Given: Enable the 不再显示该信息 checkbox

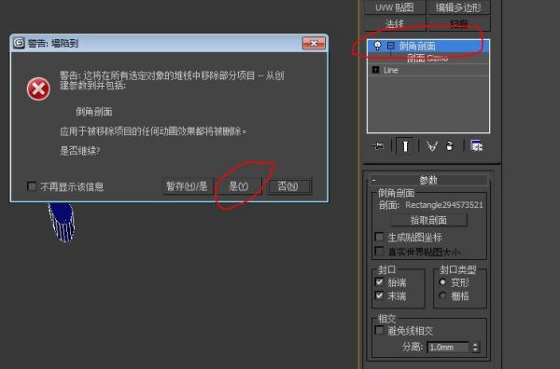Looking at the screenshot, I should point(32,186).
